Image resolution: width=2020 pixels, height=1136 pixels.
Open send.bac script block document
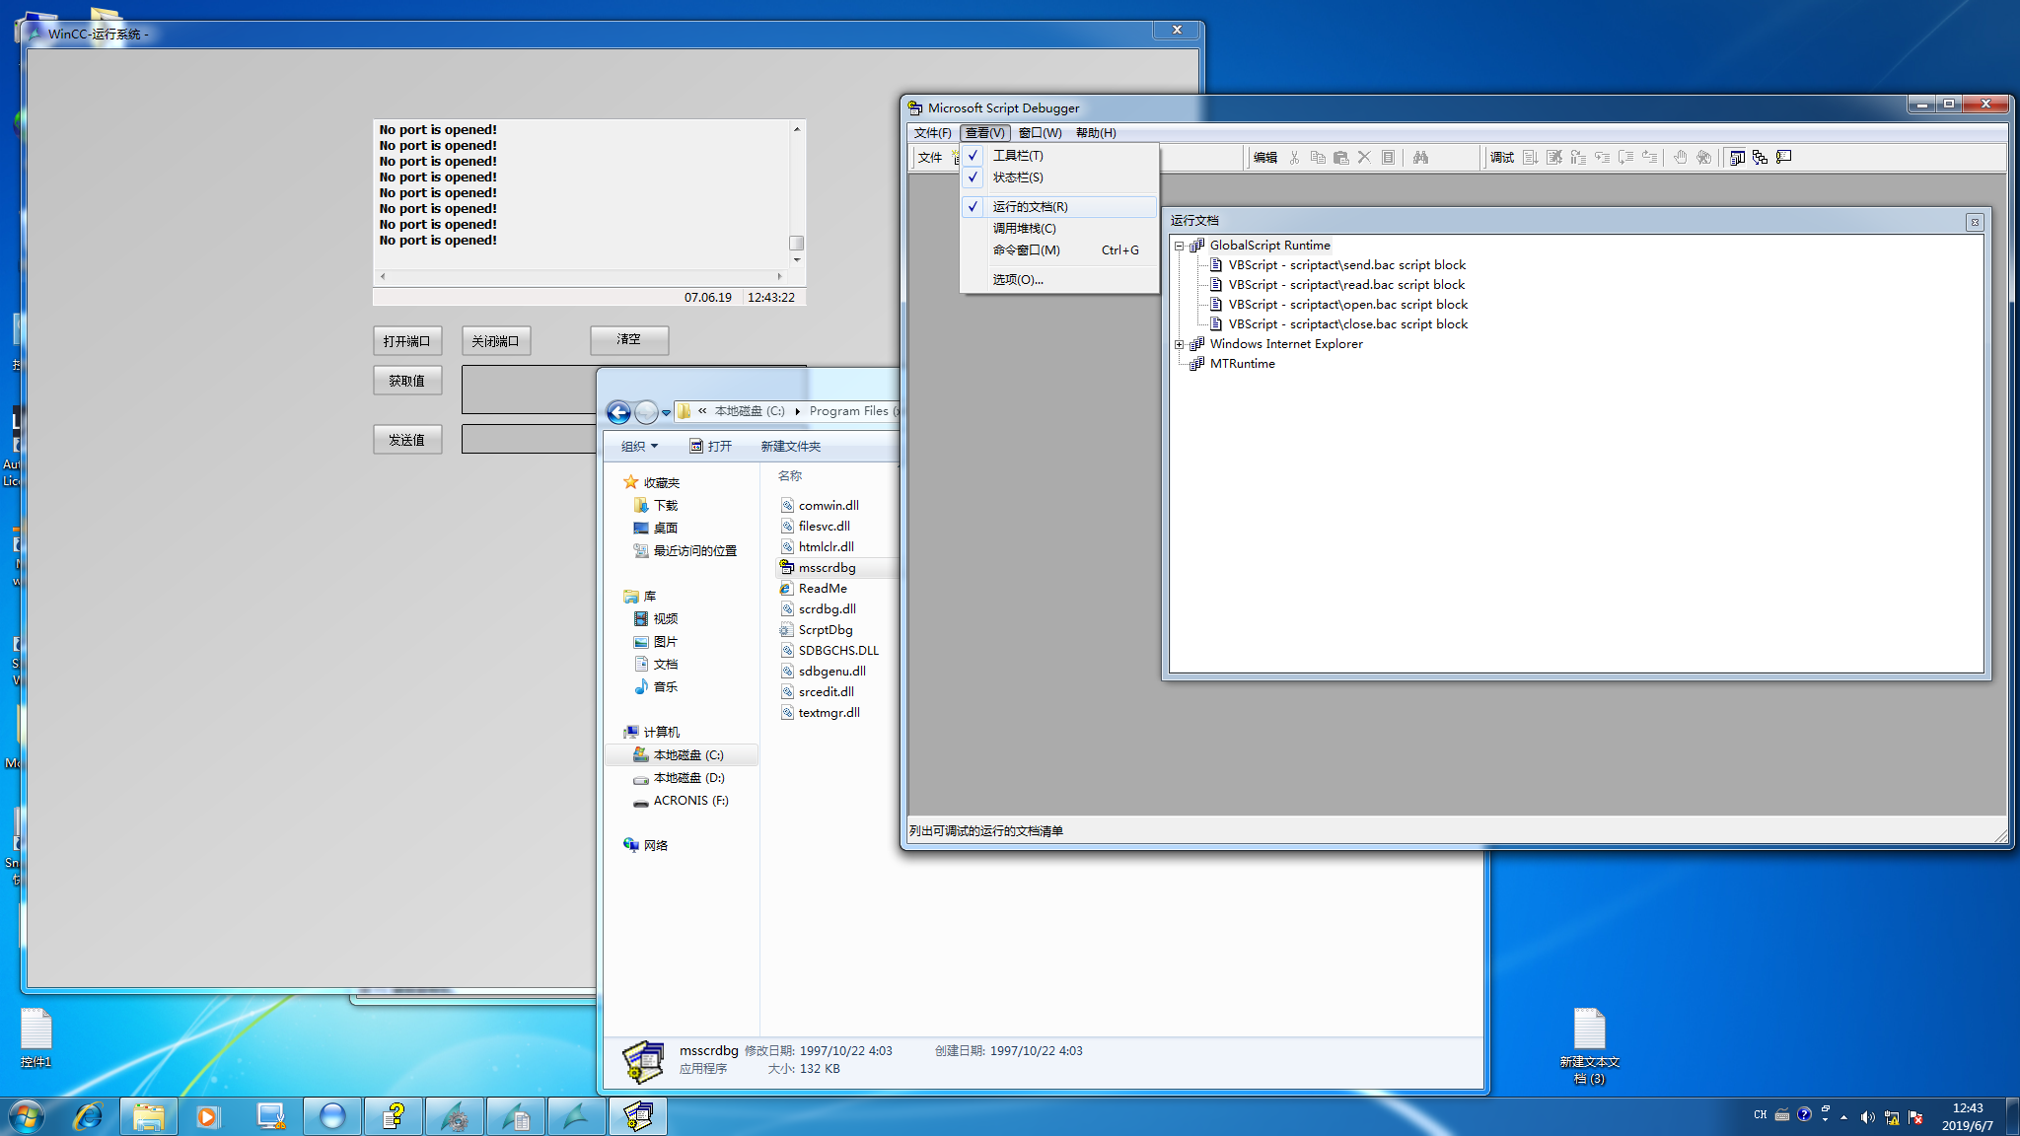coord(1346,265)
